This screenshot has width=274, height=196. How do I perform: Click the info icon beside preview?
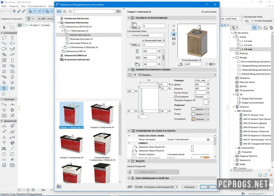click(x=174, y=44)
